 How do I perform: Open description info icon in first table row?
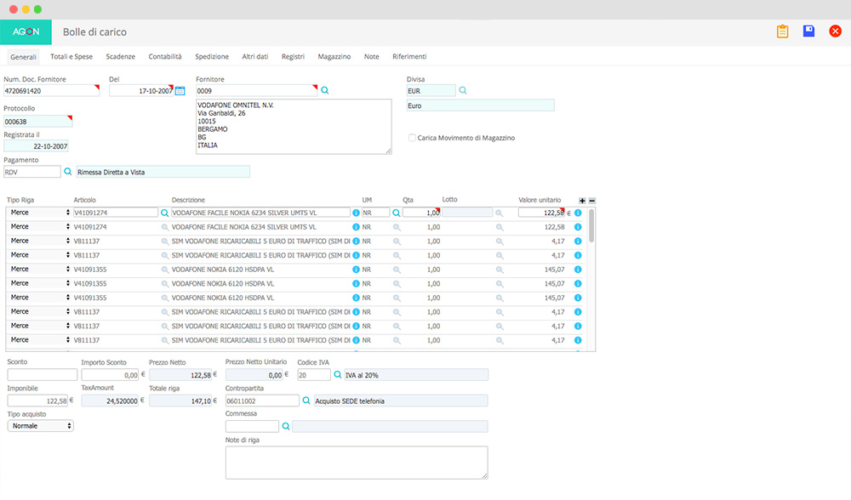[356, 213]
